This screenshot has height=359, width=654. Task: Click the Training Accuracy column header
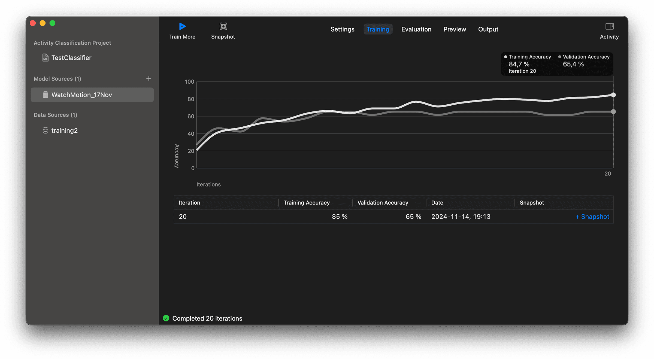click(307, 203)
